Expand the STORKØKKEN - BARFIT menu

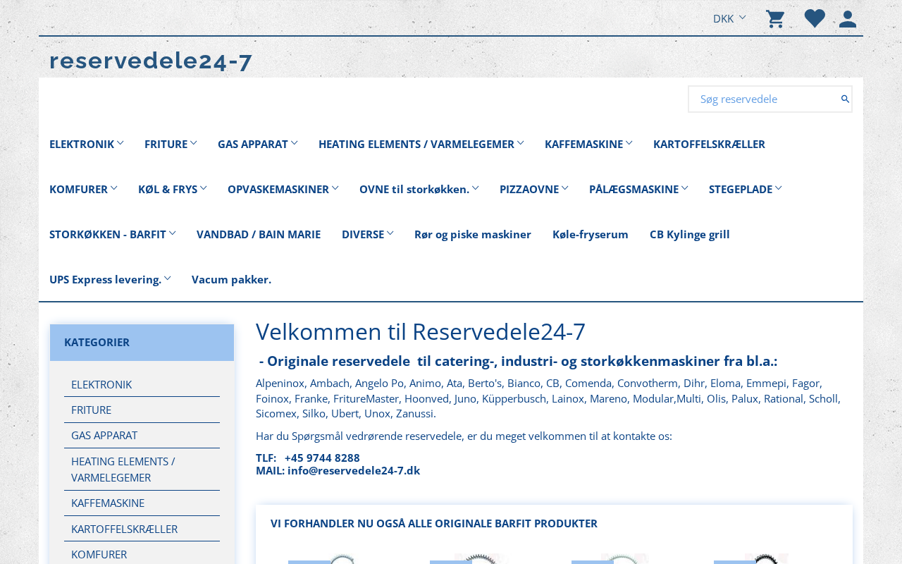point(113,234)
